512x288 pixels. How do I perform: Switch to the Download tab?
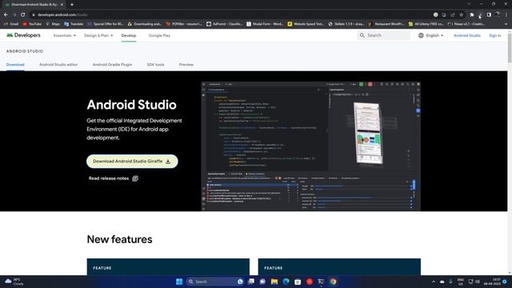pos(15,64)
